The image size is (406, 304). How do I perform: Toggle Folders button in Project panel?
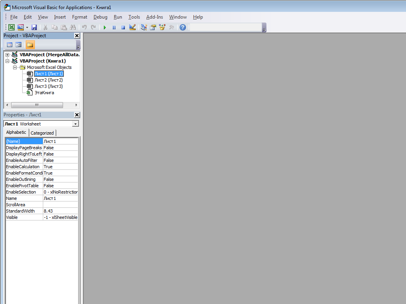(x=30, y=45)
